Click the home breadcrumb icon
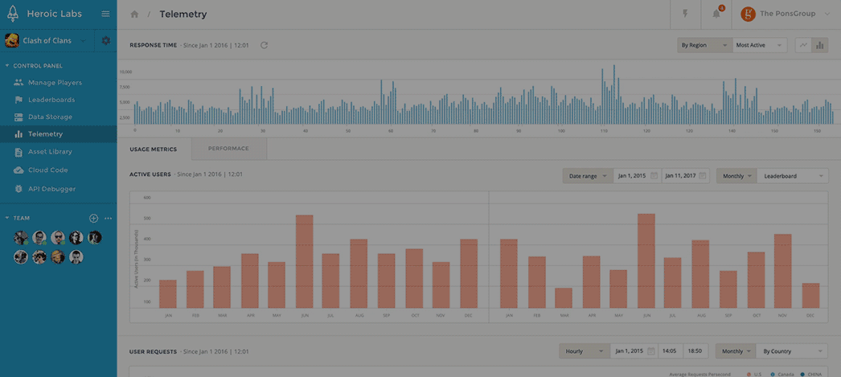This screenshot has height=377, width=841. click(x=134, y=14)
